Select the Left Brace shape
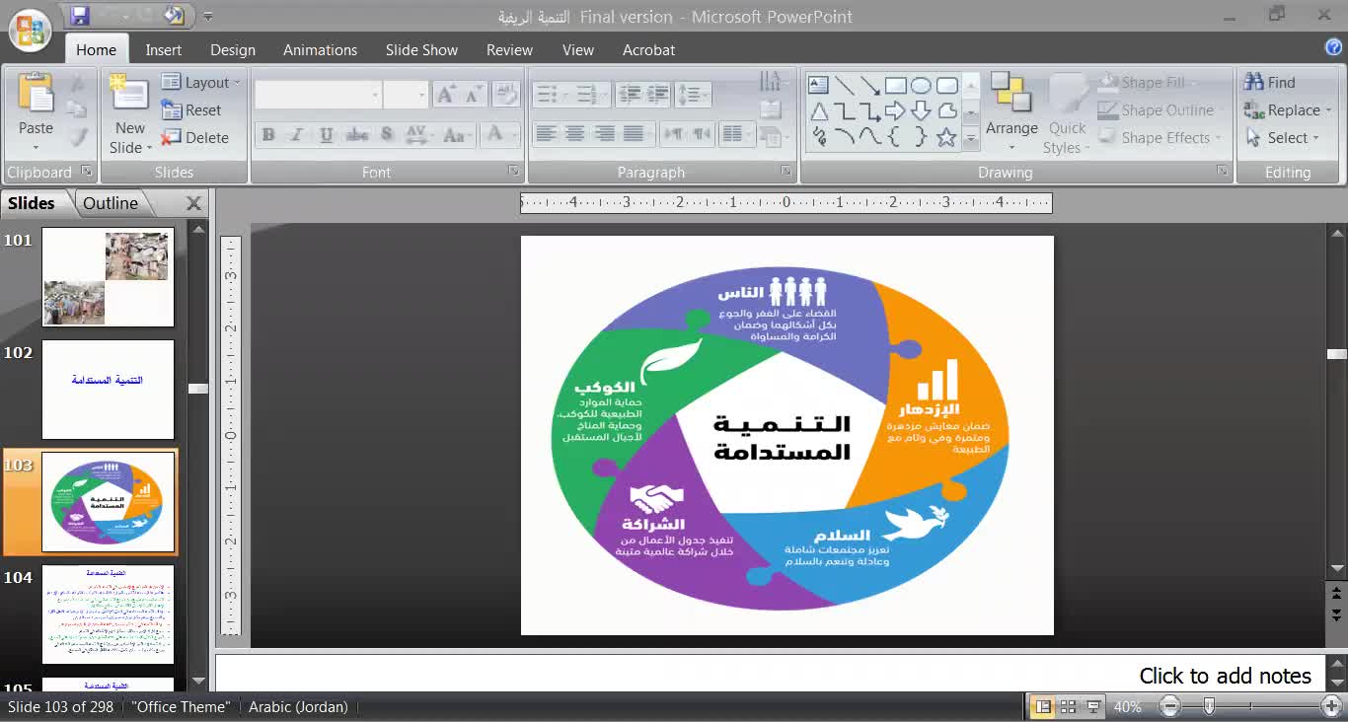Screen dimensions: 1348x722 [x=896, y=137]
